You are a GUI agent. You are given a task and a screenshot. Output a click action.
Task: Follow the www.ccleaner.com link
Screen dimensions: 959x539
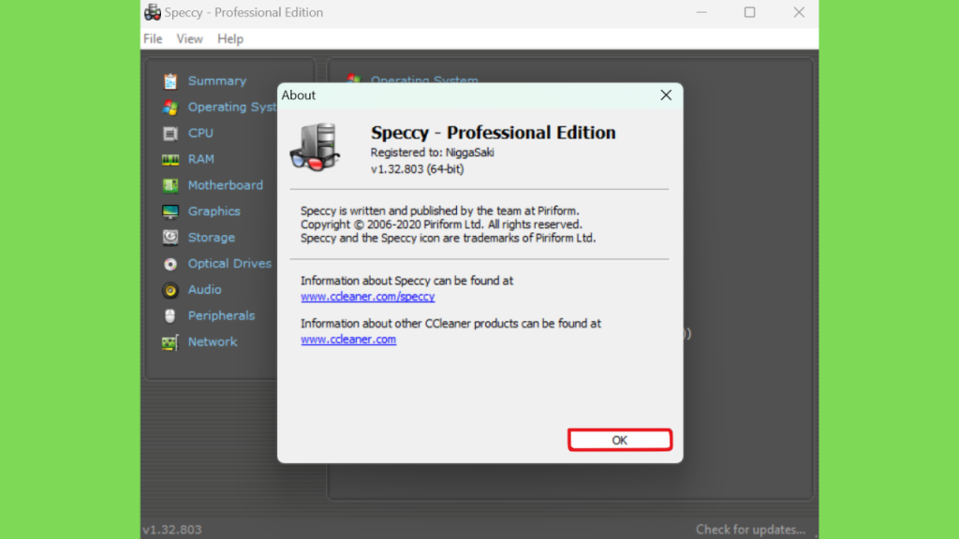coord(348,339)
